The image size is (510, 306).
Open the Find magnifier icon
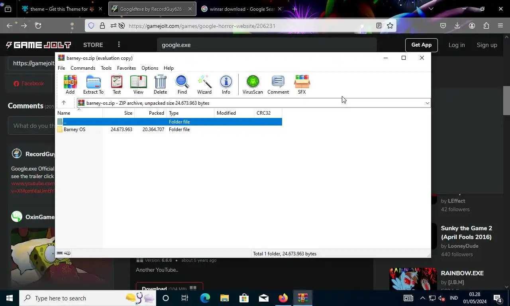(x=182, y=84)
